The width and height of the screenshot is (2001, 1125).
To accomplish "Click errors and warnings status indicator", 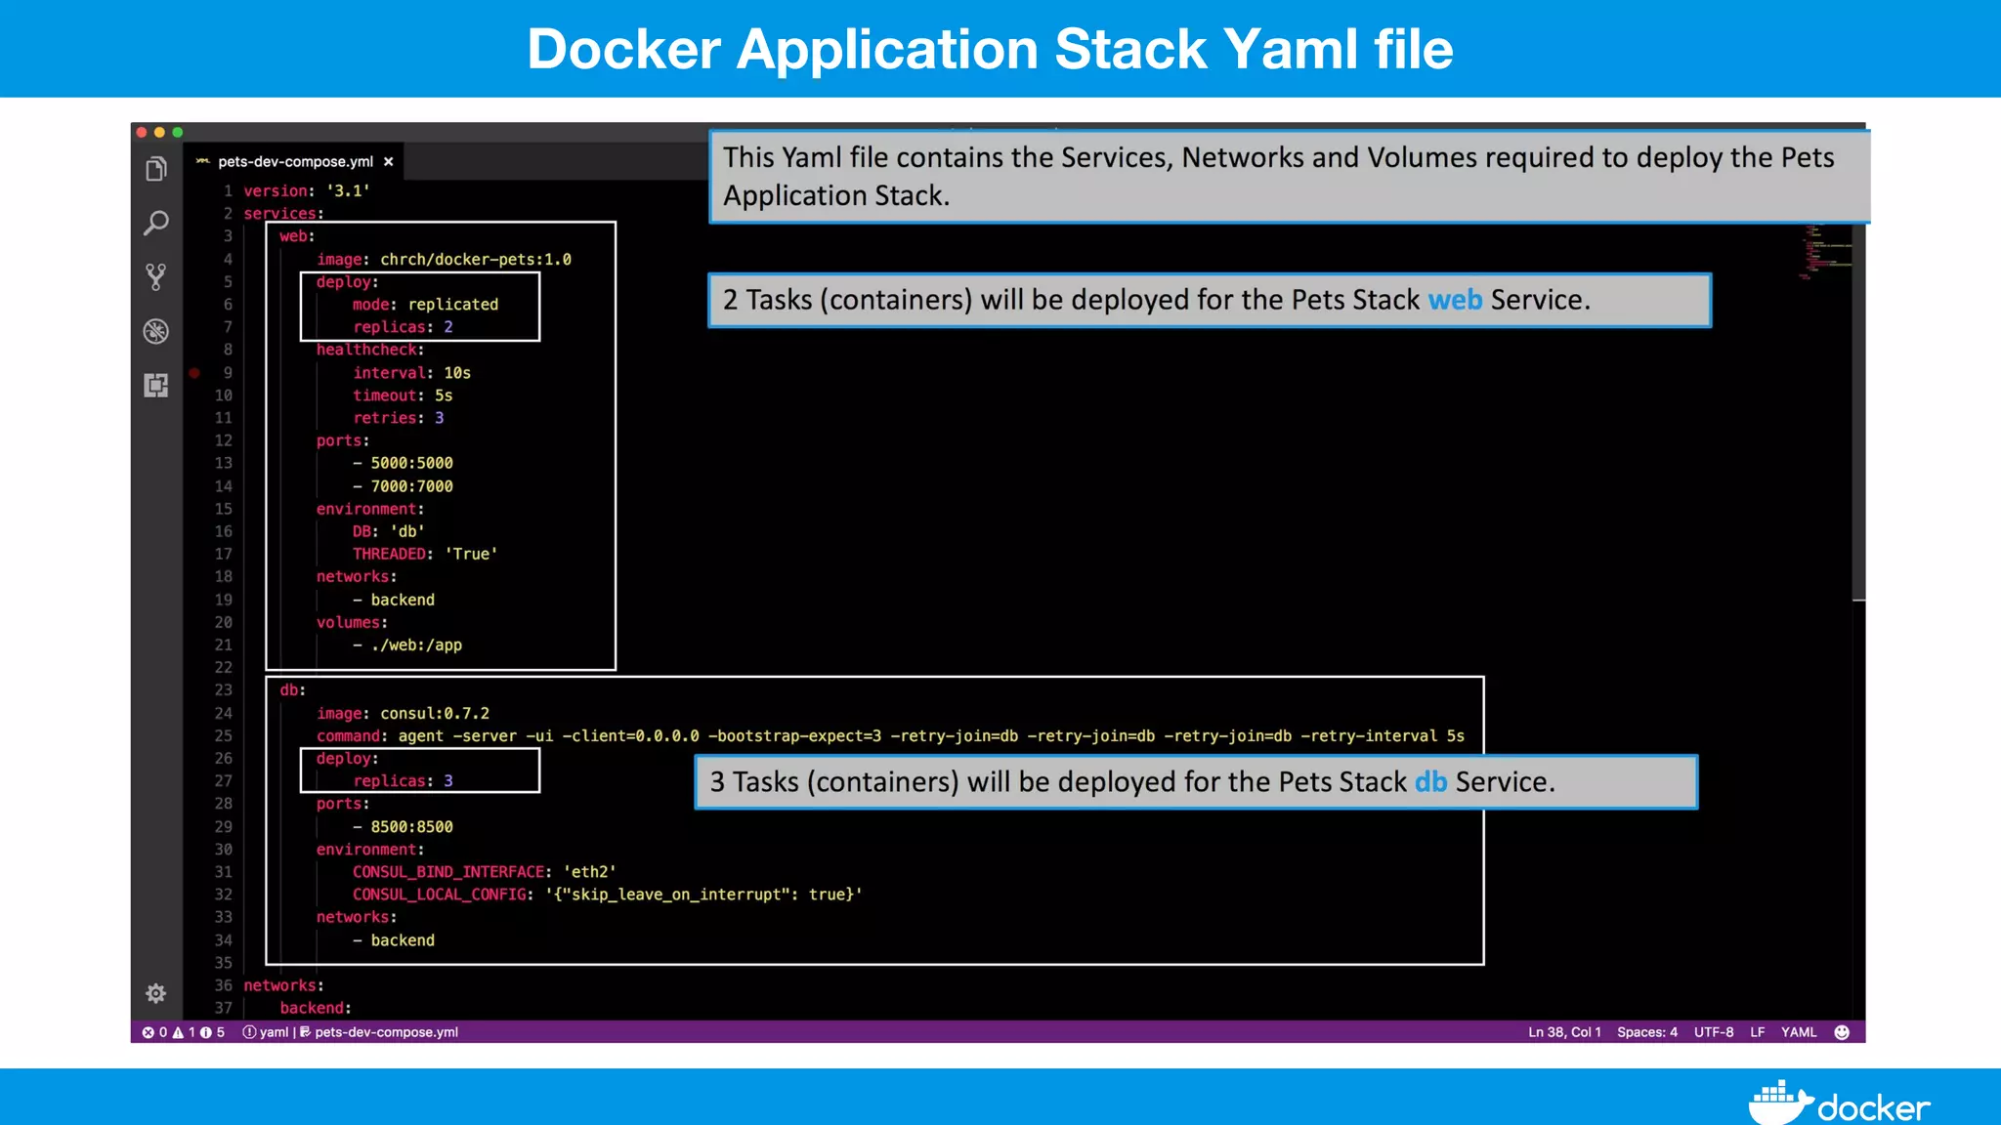I will pyautogui.click(x=183, y=1032).
